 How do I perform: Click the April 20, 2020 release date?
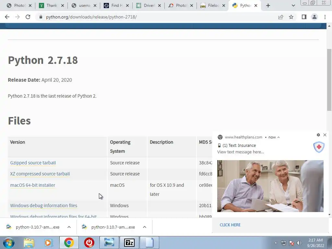(56, 80)
